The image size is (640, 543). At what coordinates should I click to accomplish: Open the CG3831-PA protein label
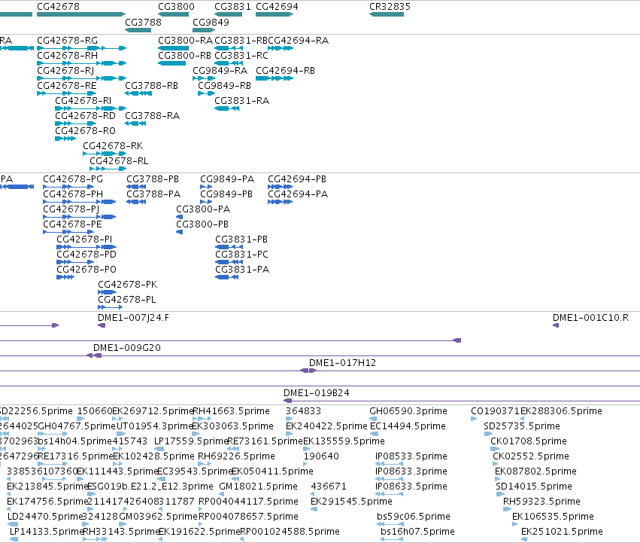242,270
